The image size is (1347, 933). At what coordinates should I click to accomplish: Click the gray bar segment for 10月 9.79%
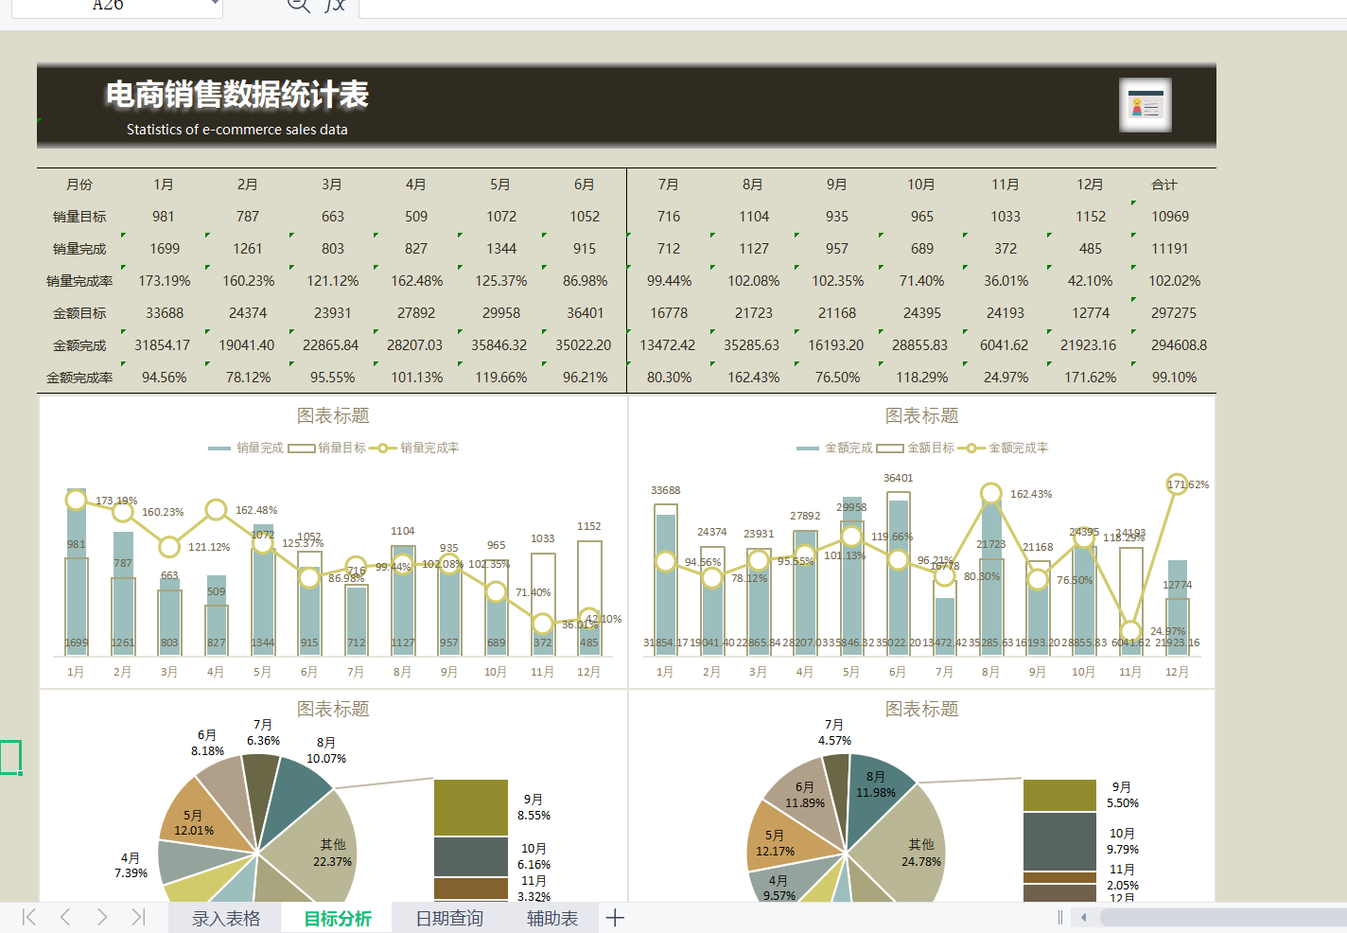(1059, 841)
